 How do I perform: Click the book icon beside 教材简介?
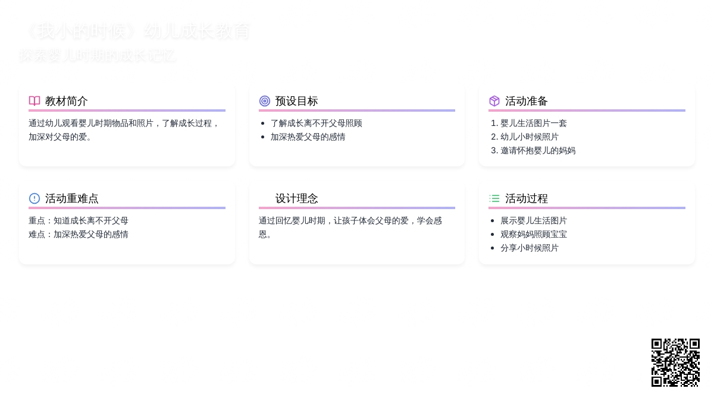(x=35, y=101)
